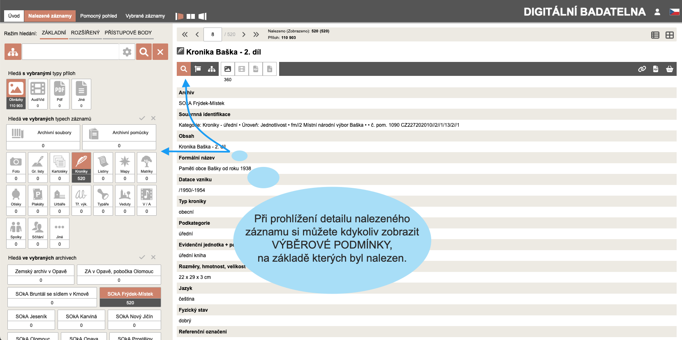Toggle Jiné record type with dots
This screenshot has height=340, width=682.
(x=60, y=233)
